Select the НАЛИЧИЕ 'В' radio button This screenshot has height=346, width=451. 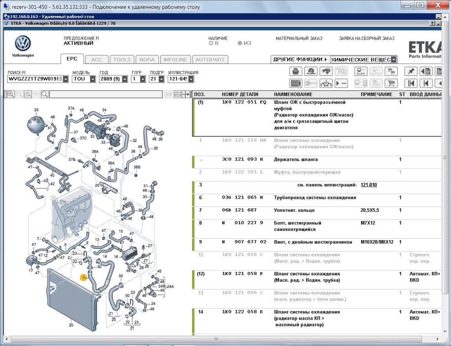pyautogui.click(x=211, y=43)
